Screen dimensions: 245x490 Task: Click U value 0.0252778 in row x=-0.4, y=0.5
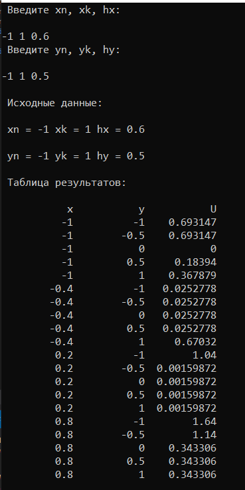pos(189,329)
